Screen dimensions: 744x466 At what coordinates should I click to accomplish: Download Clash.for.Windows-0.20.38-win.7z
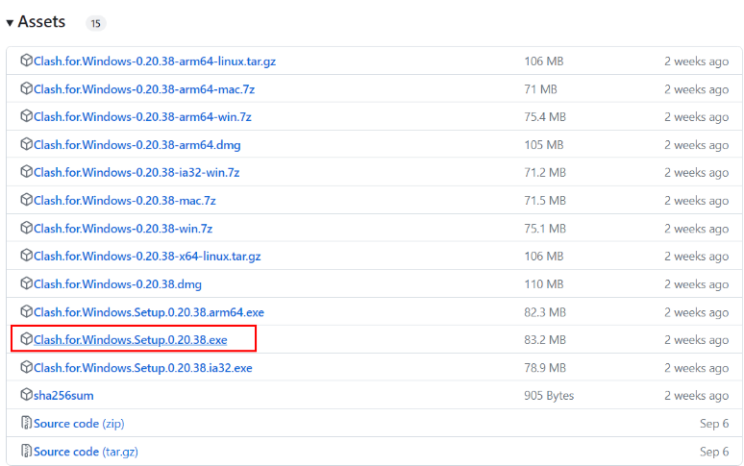(x=123, y=229)
